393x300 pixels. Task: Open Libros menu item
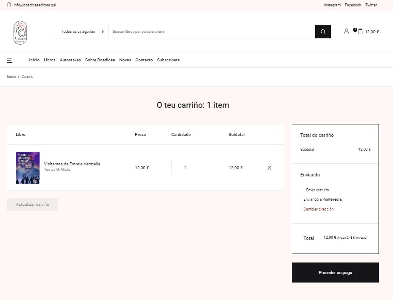click(x=50, y=60)
